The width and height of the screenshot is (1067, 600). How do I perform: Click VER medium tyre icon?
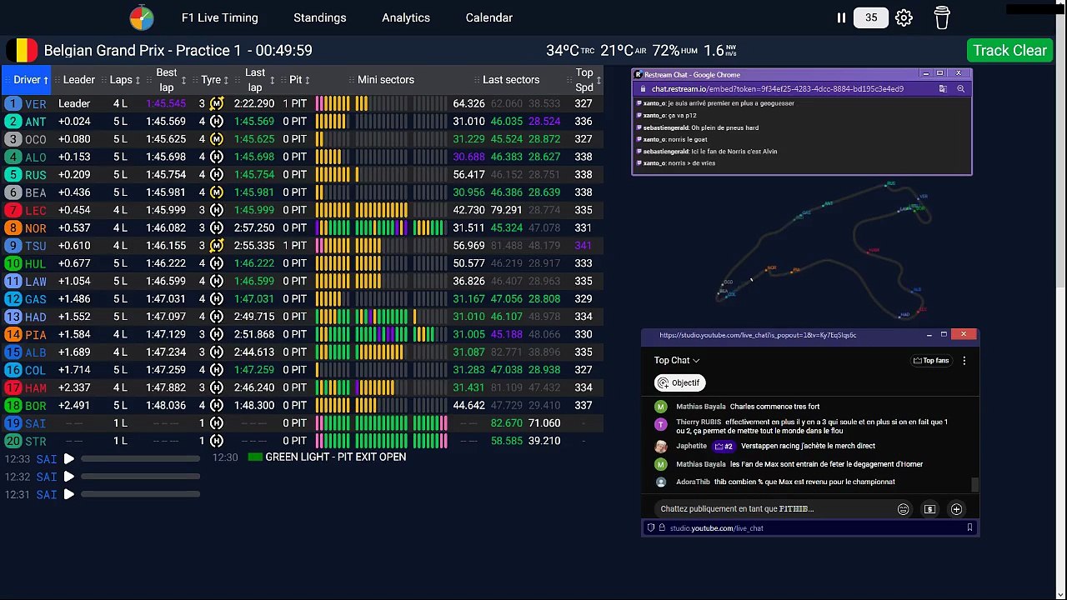pos(217,103)
